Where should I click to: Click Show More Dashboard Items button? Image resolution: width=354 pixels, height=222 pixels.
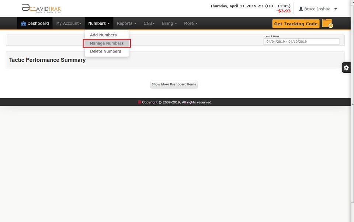click(x=174, y=84)
